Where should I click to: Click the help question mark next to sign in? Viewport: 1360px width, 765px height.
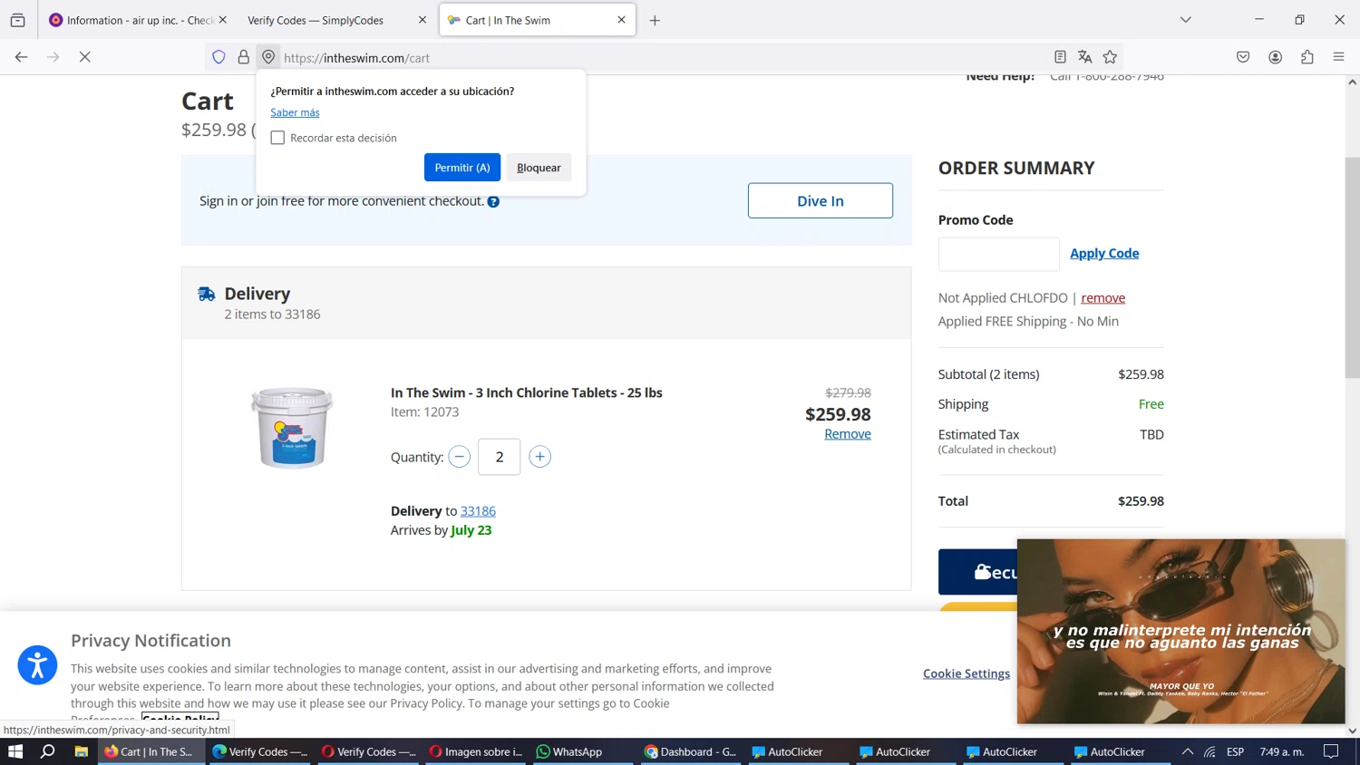(x=493, y=202)
